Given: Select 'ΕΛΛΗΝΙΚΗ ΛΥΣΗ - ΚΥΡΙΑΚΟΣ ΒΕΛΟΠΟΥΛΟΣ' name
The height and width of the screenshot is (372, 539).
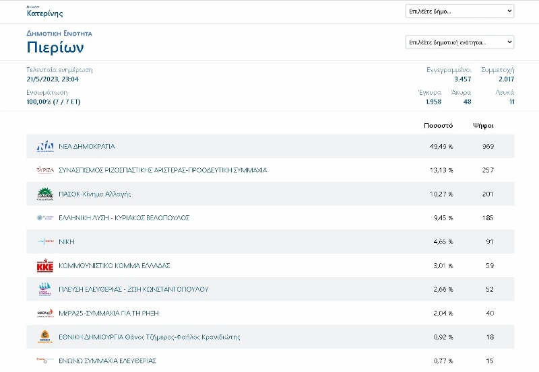Looking at the screenshot, I should (x=124, y=218).
